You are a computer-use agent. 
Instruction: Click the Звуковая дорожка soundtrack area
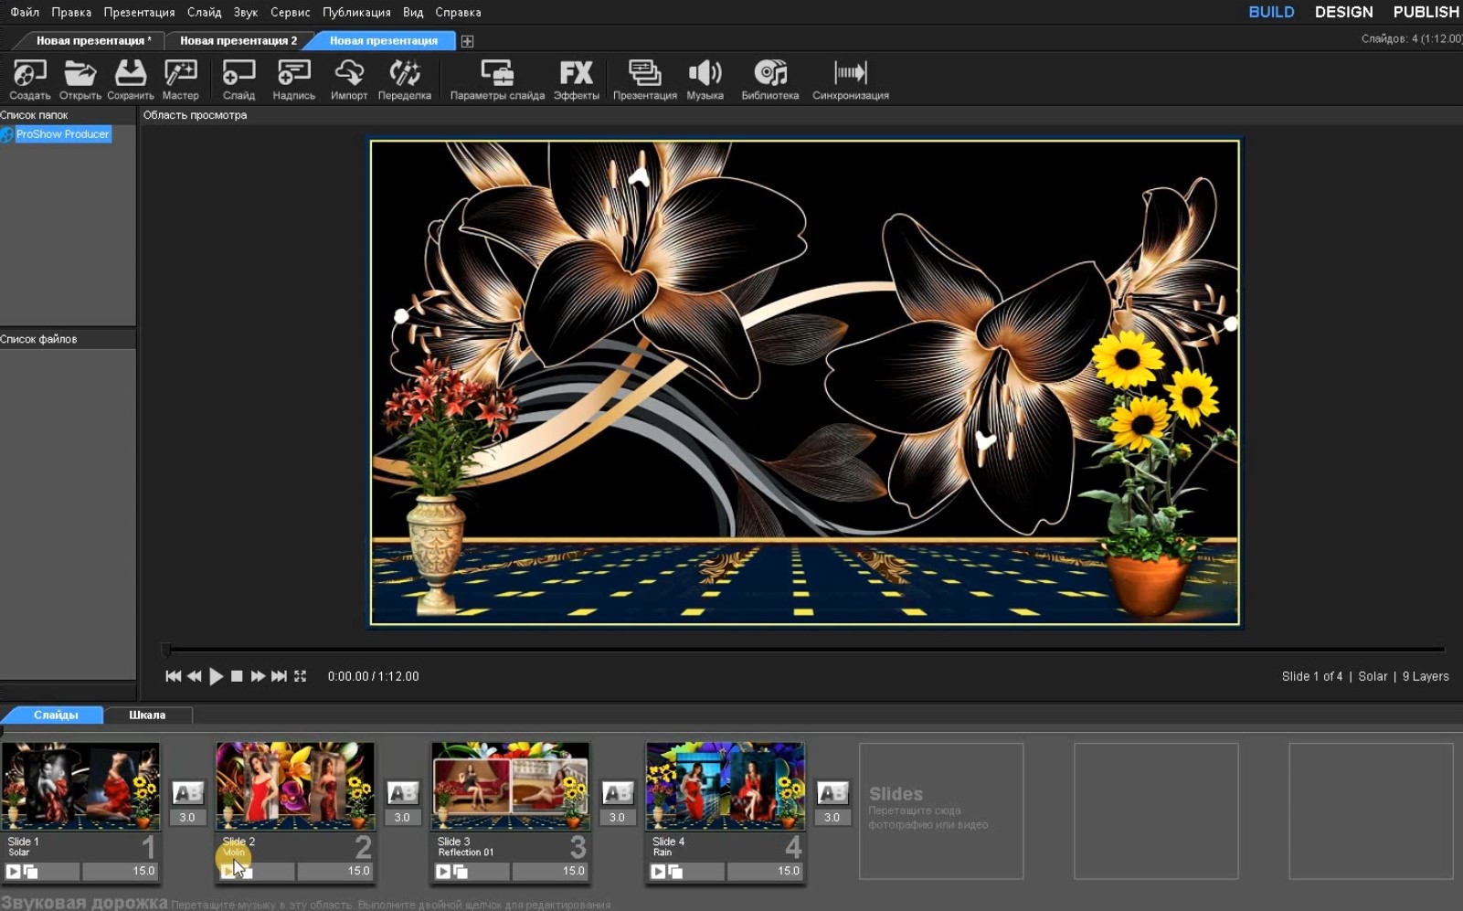click(x=731, y=904)
